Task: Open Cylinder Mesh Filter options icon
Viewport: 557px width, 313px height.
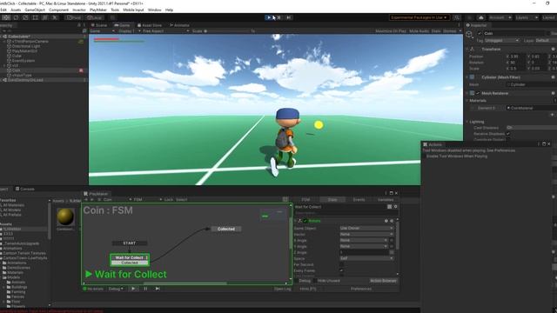Action: [x=554, y=77]
